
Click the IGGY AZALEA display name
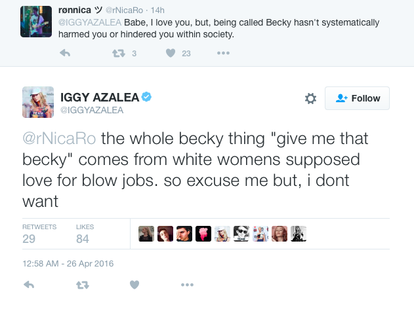pyautogui.click(x=99, y=97)
